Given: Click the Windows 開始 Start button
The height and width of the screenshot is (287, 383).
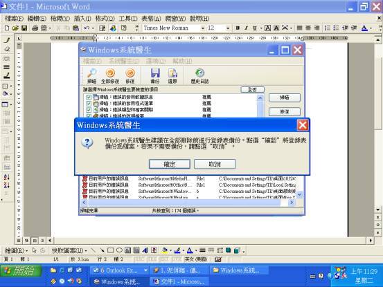Looking at the screenshot, I should click(x=21, y=271).
